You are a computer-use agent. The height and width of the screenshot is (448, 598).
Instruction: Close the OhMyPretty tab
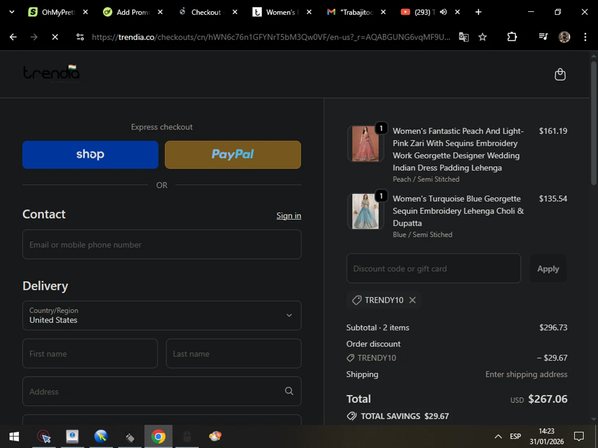coord(85,12)
